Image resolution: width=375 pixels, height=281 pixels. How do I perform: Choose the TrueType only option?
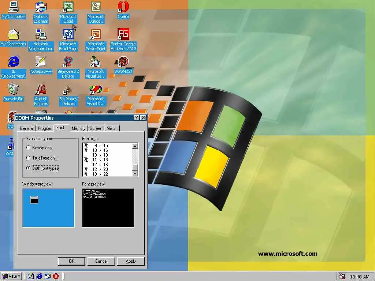[28, 158]
